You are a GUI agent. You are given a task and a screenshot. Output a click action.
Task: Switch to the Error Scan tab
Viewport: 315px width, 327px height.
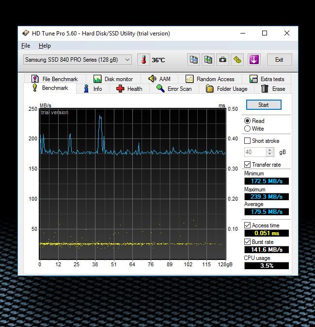(174, 89)
